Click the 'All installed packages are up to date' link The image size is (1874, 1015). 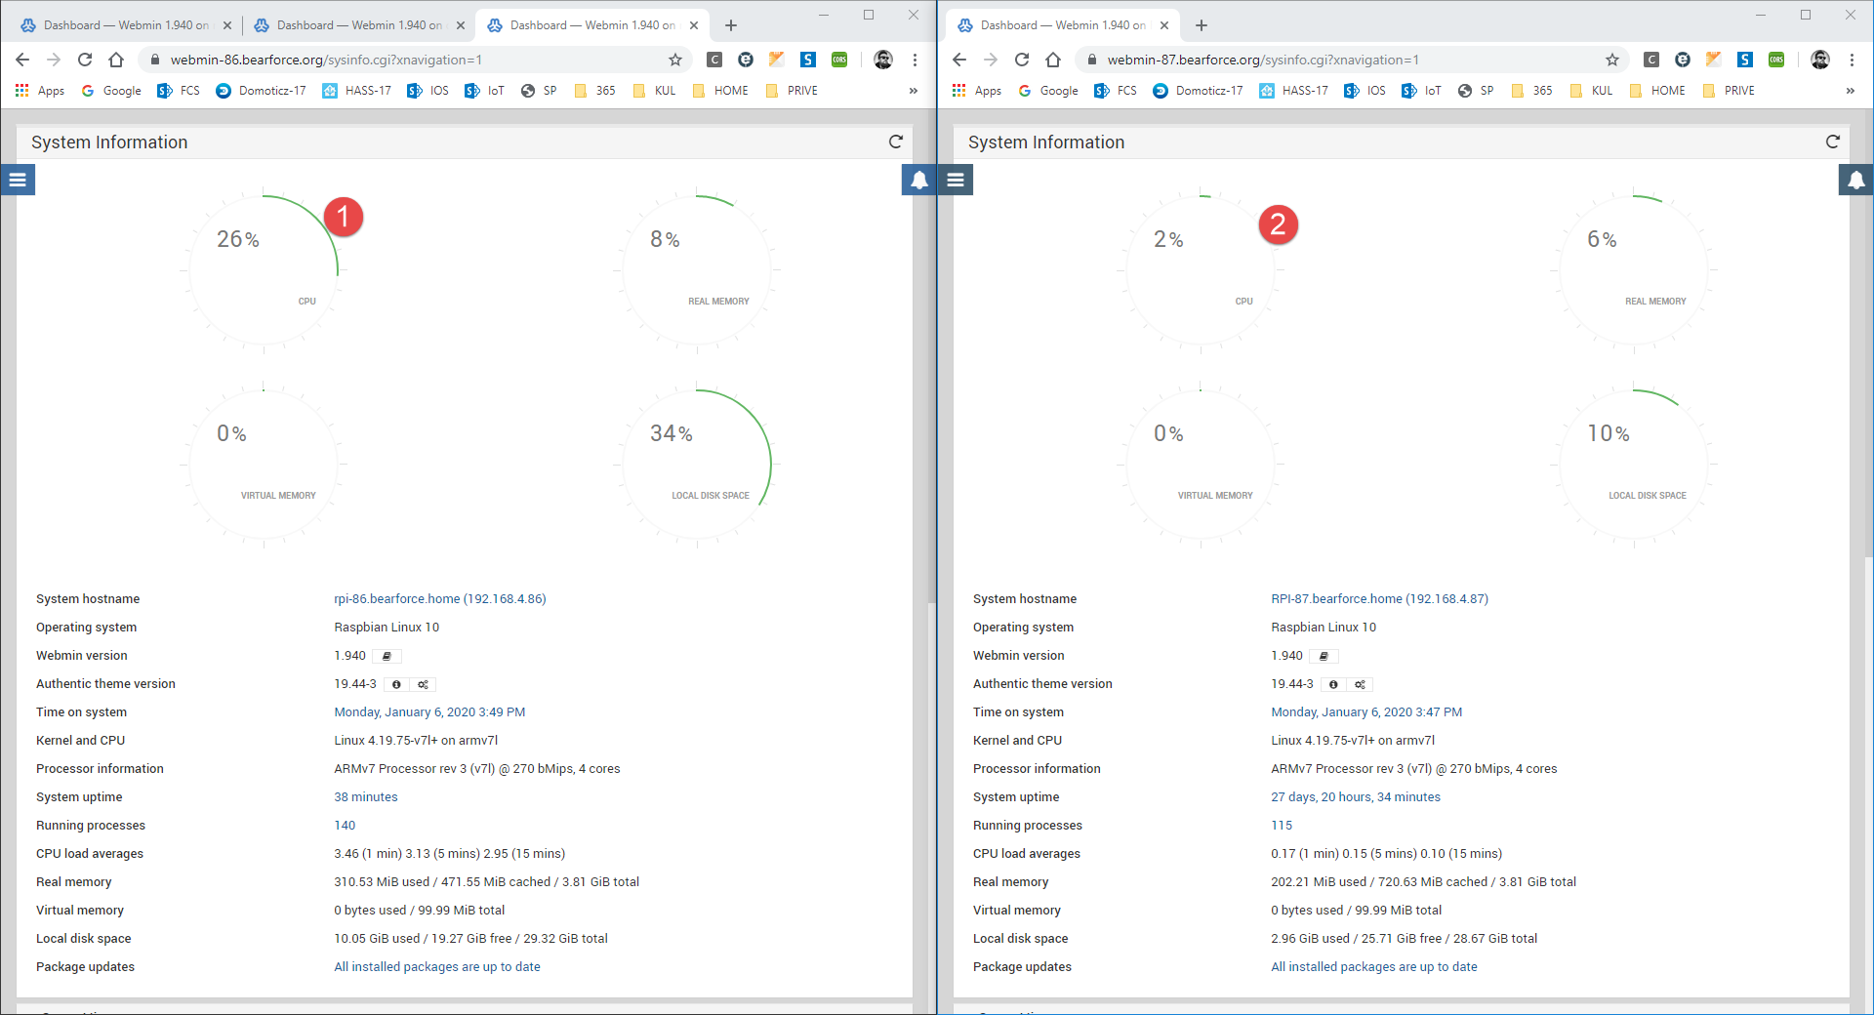click(x=436, y=966)
